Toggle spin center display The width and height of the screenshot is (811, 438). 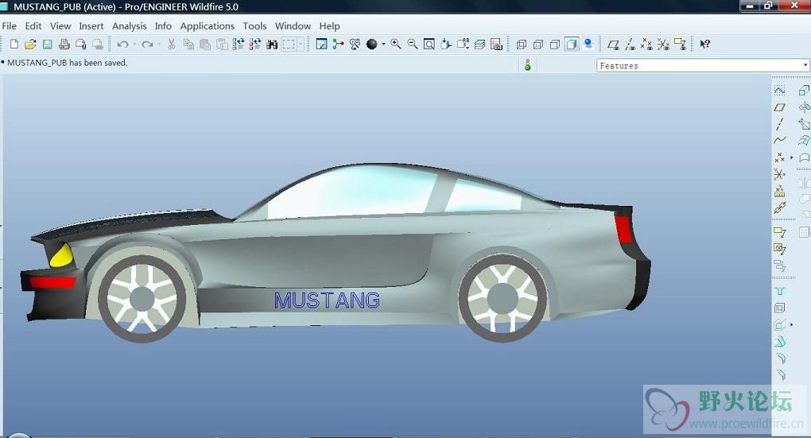tap(338, 45)
